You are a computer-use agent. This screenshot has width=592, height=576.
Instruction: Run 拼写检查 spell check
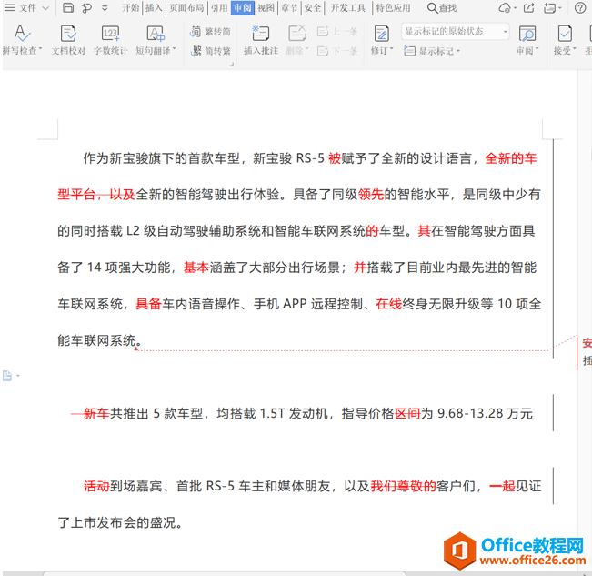[22, 40]
